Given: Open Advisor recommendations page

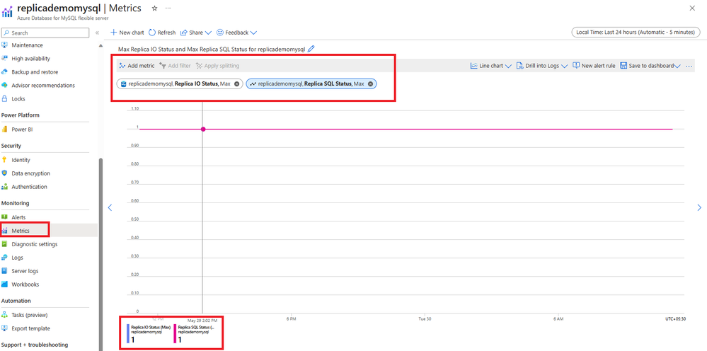Looking at the screenshot, I should (x=43, y=85).
